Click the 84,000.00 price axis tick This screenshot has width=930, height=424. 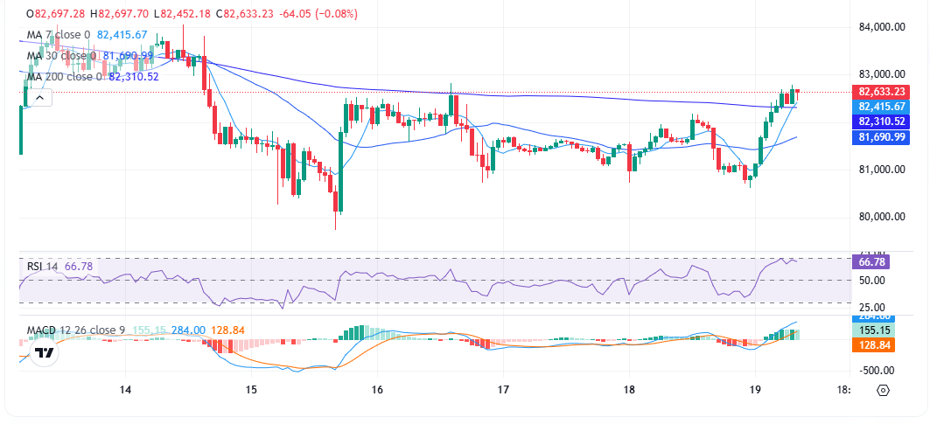pos(881,27)
